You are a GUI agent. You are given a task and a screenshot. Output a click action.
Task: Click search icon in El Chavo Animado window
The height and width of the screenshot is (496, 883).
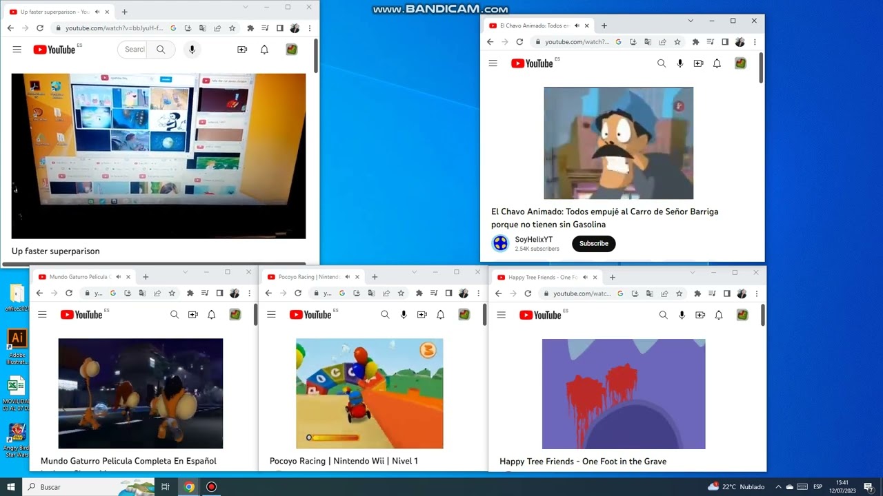pos(662,63)
